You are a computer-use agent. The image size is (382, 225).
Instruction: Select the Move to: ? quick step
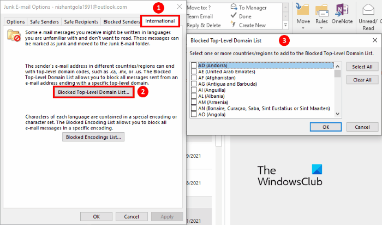(x=199, y=8)
